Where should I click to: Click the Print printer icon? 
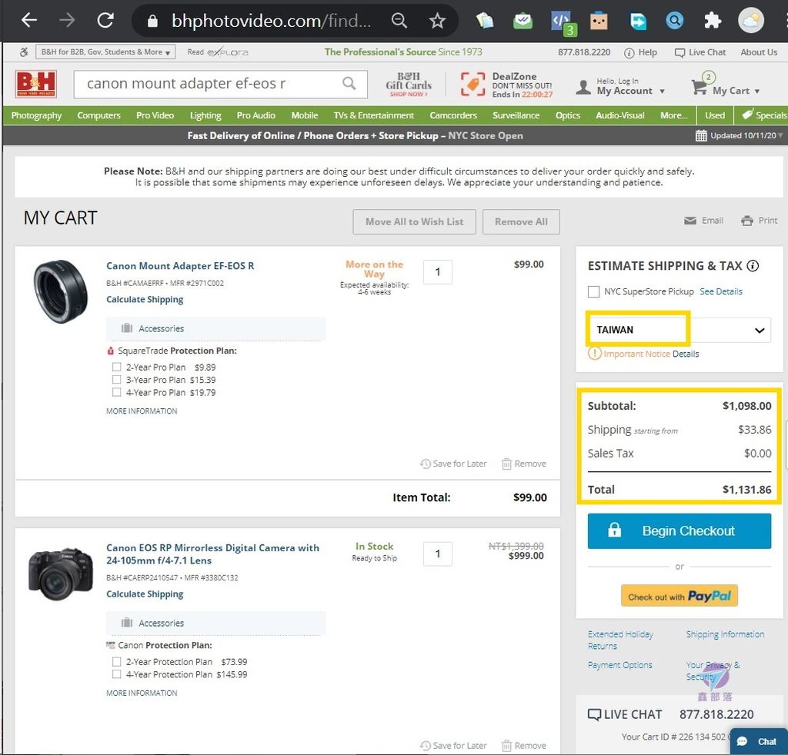[747, 221]
